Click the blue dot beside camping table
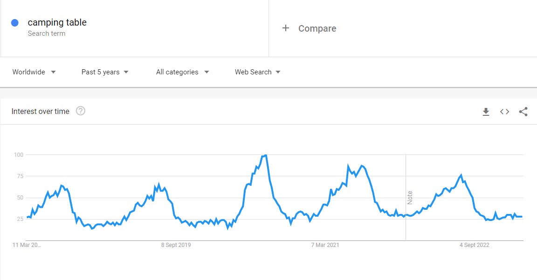Image resolution: width=537 pixels, height=280 pixels. click(x=14, y=23)
